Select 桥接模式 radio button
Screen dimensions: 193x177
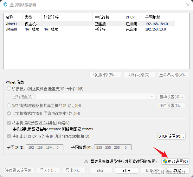click(x=9, y=89)
